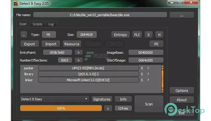
Task: Start a scan with the Scan button
Action: [149, 104]
